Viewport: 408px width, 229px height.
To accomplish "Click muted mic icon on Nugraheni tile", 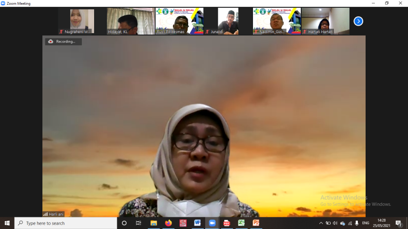I will (61, 32).
